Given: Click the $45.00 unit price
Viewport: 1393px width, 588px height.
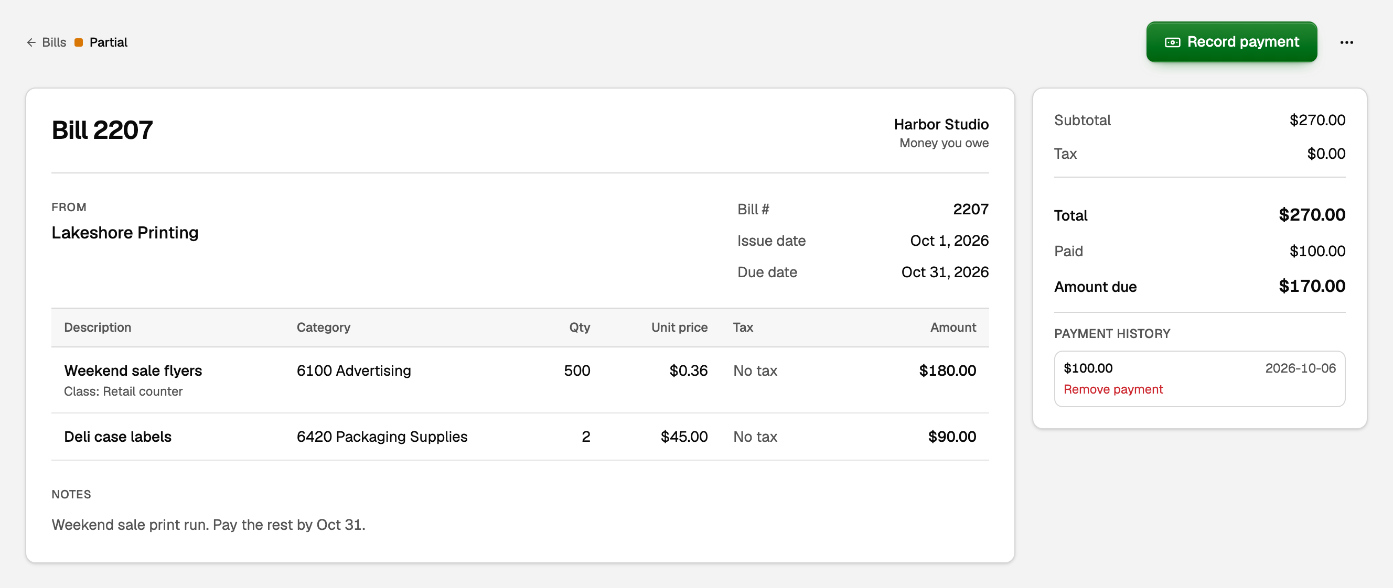Looking at the screenshot, I should (x=684, y=436).
